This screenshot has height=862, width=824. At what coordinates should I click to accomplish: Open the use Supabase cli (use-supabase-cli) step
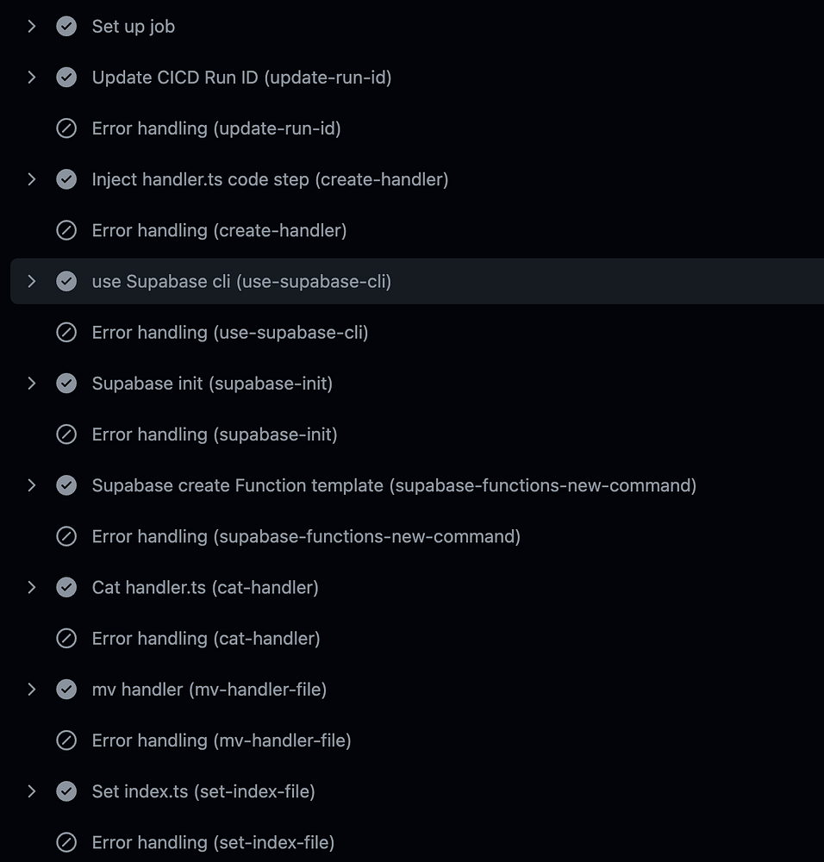(241, 281)
